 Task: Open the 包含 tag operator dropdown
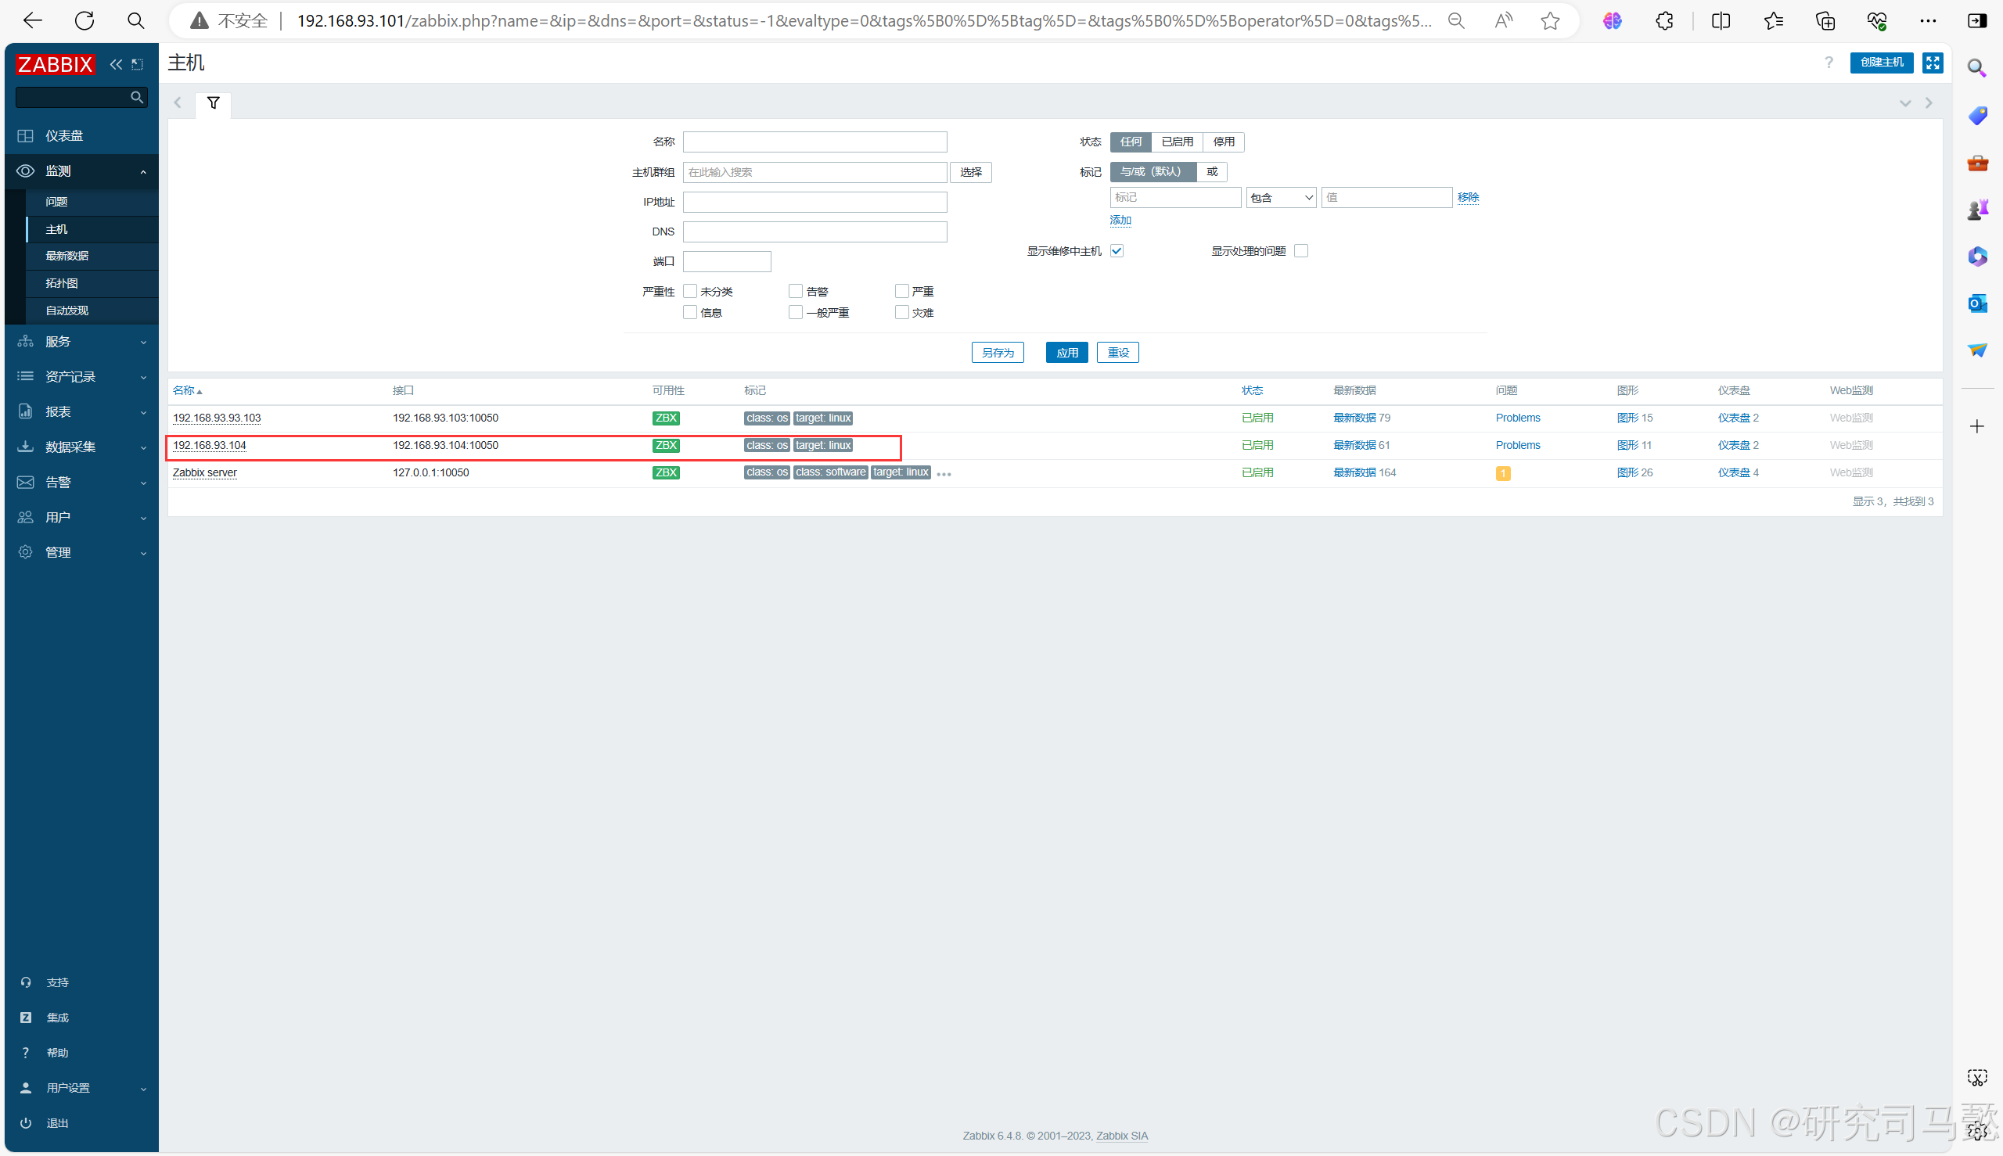point(1281,198)
